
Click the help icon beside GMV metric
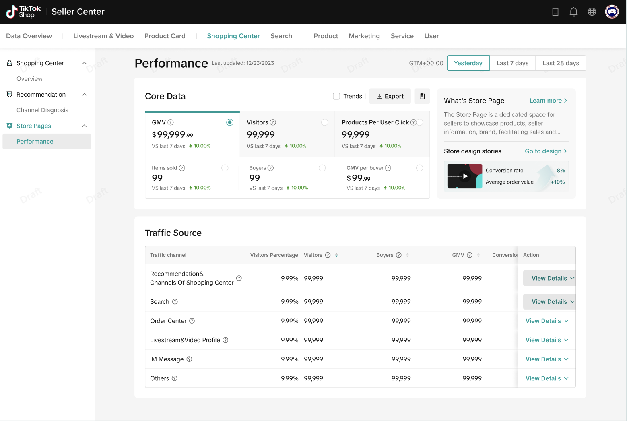click(171, 122)
